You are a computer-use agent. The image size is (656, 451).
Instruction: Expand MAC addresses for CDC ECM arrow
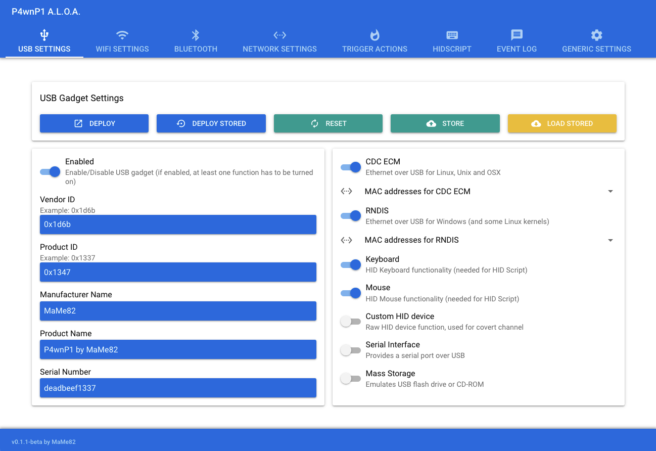coord(610,192)
